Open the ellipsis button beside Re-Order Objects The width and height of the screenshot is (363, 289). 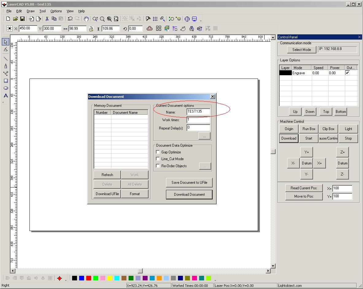click(x=205, y=166)
